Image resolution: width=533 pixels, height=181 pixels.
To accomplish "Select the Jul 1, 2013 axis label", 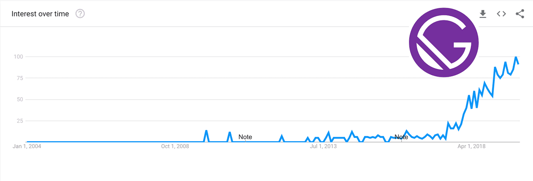I will click(323, 147).
